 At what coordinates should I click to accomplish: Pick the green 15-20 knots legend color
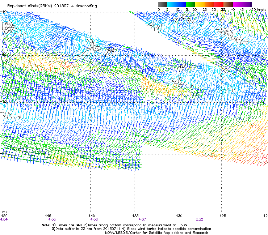tap(190, 4)
